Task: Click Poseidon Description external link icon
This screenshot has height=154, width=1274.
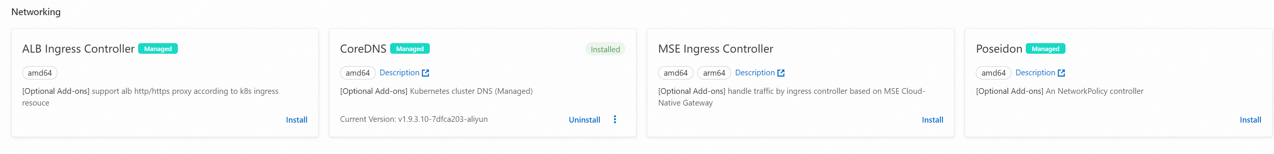Action: 1061,73
